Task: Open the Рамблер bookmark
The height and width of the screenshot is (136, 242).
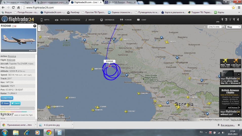Action: (x=73, y=12)
